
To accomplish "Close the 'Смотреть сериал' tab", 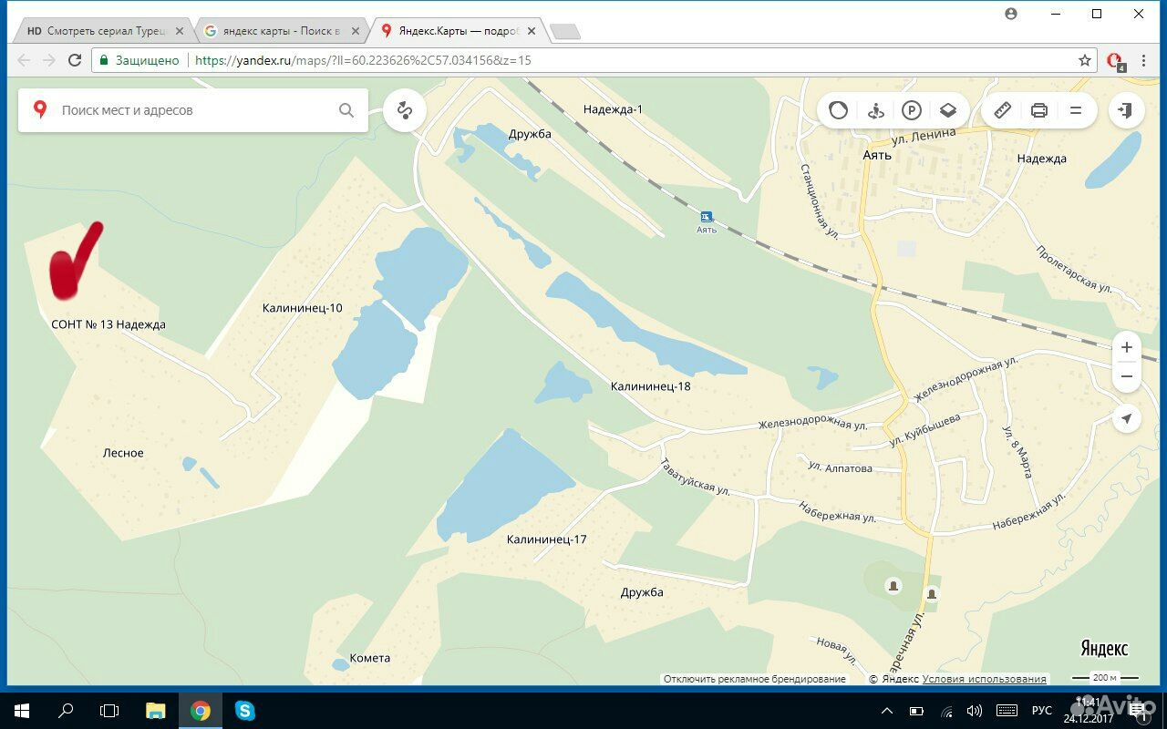I will (180, 31).
